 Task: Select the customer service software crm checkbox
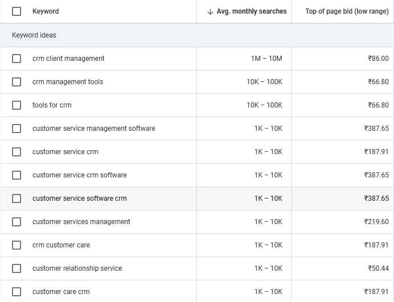pos(17,198)
